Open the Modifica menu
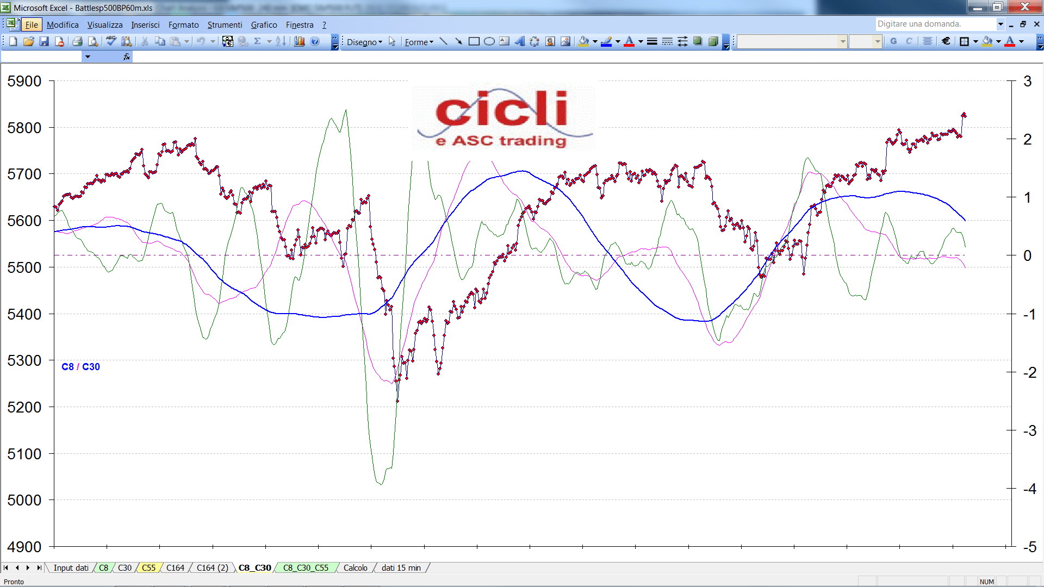 [63, 24]
